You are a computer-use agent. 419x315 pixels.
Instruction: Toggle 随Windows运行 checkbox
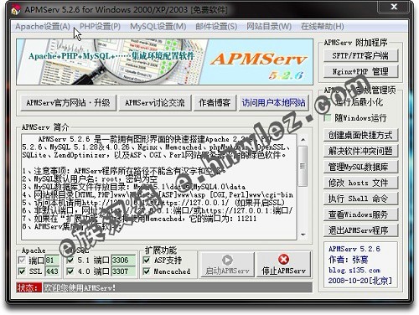[x=328, y=117]
